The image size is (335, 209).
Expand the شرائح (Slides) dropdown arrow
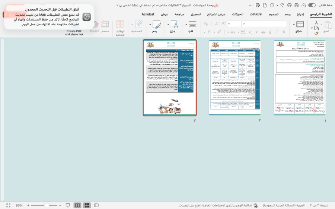coord(294,24)
